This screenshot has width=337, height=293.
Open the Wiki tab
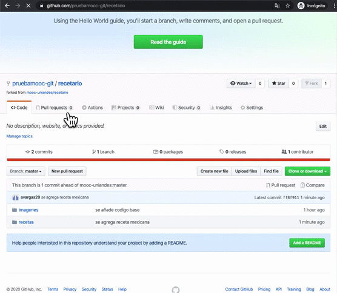pyautogui.click(x=156, y=108)
